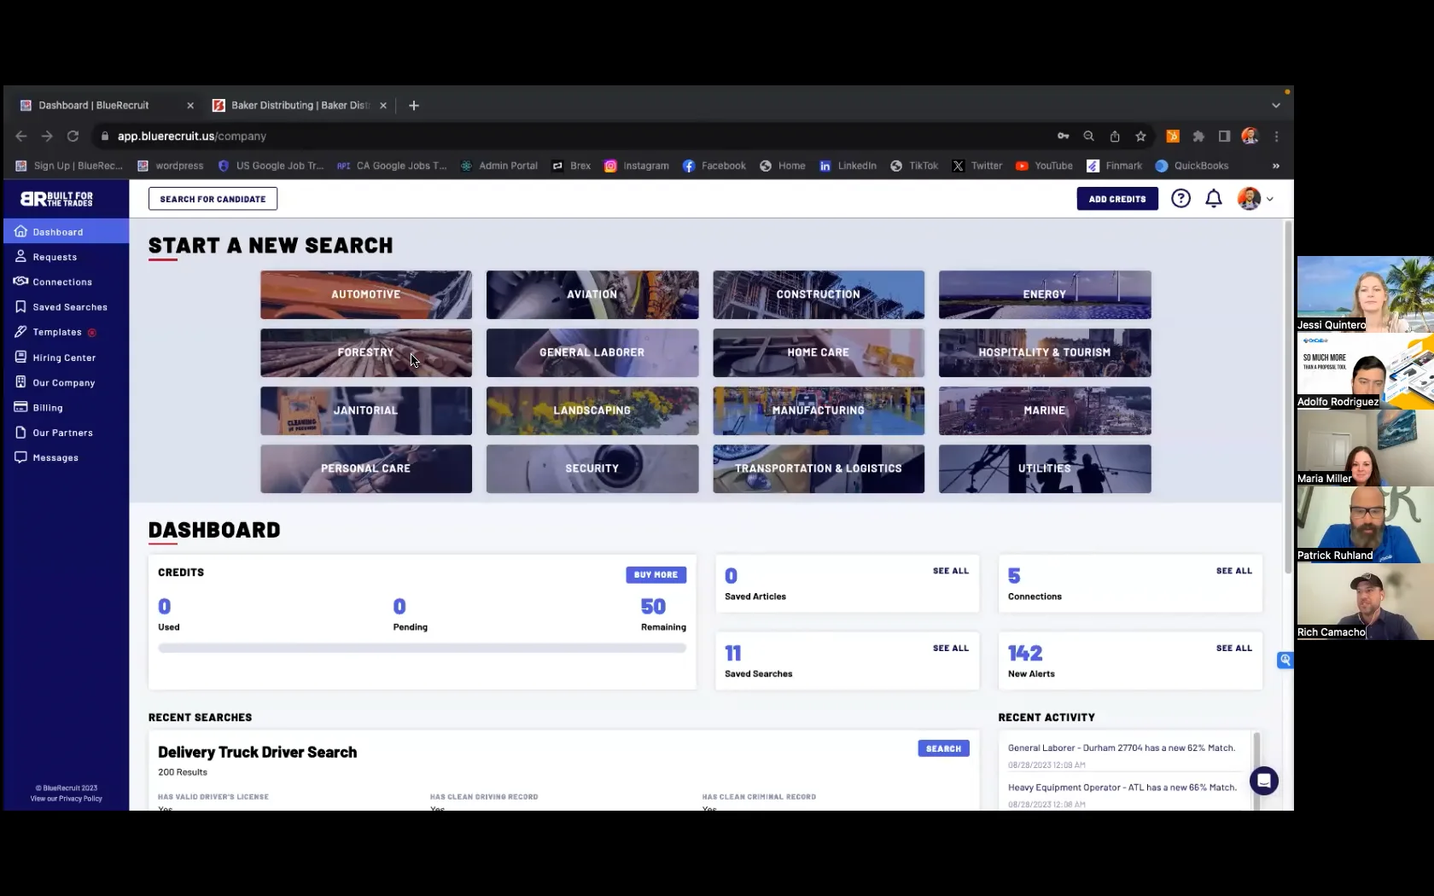Viewport: 1434px width, 896px height.
Task: Show hidden bookmarks via the overflow chevron
Action: (x=1275, y=166)
